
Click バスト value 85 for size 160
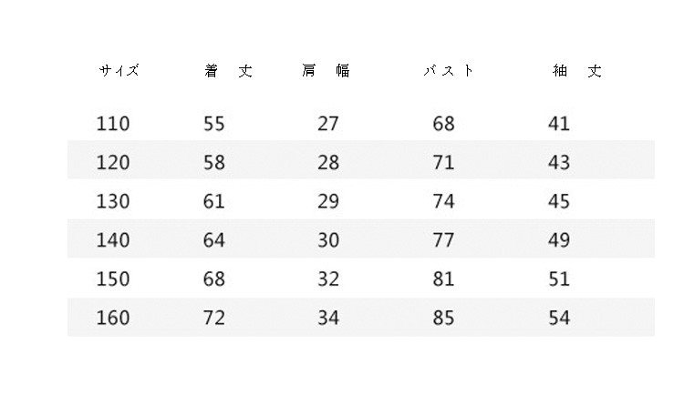[x=443, y=318]
